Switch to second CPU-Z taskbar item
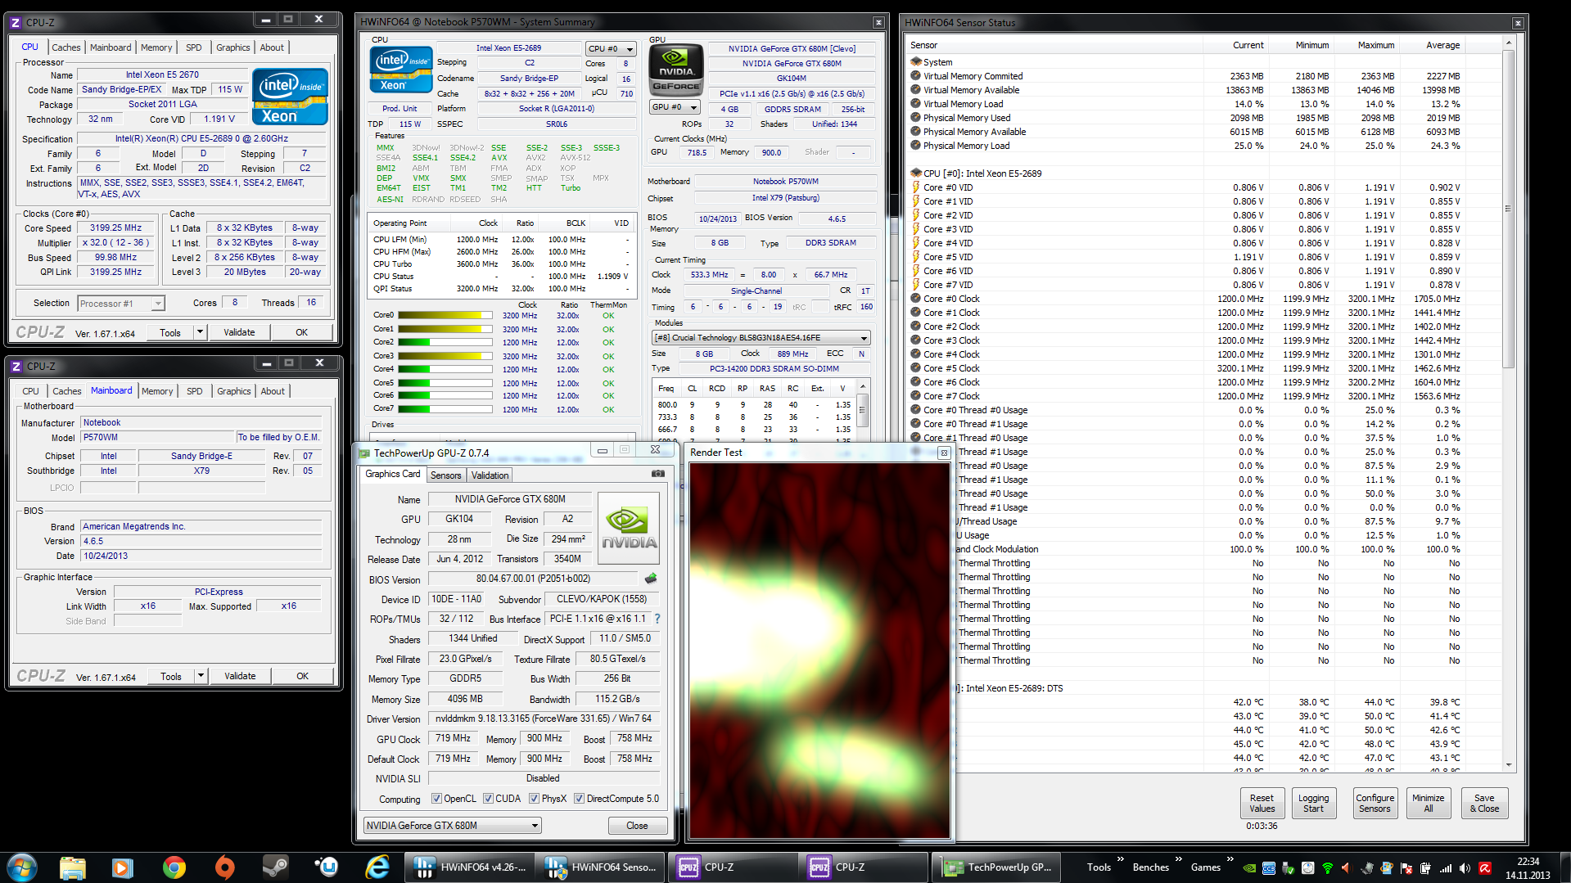 coord(863,867)
